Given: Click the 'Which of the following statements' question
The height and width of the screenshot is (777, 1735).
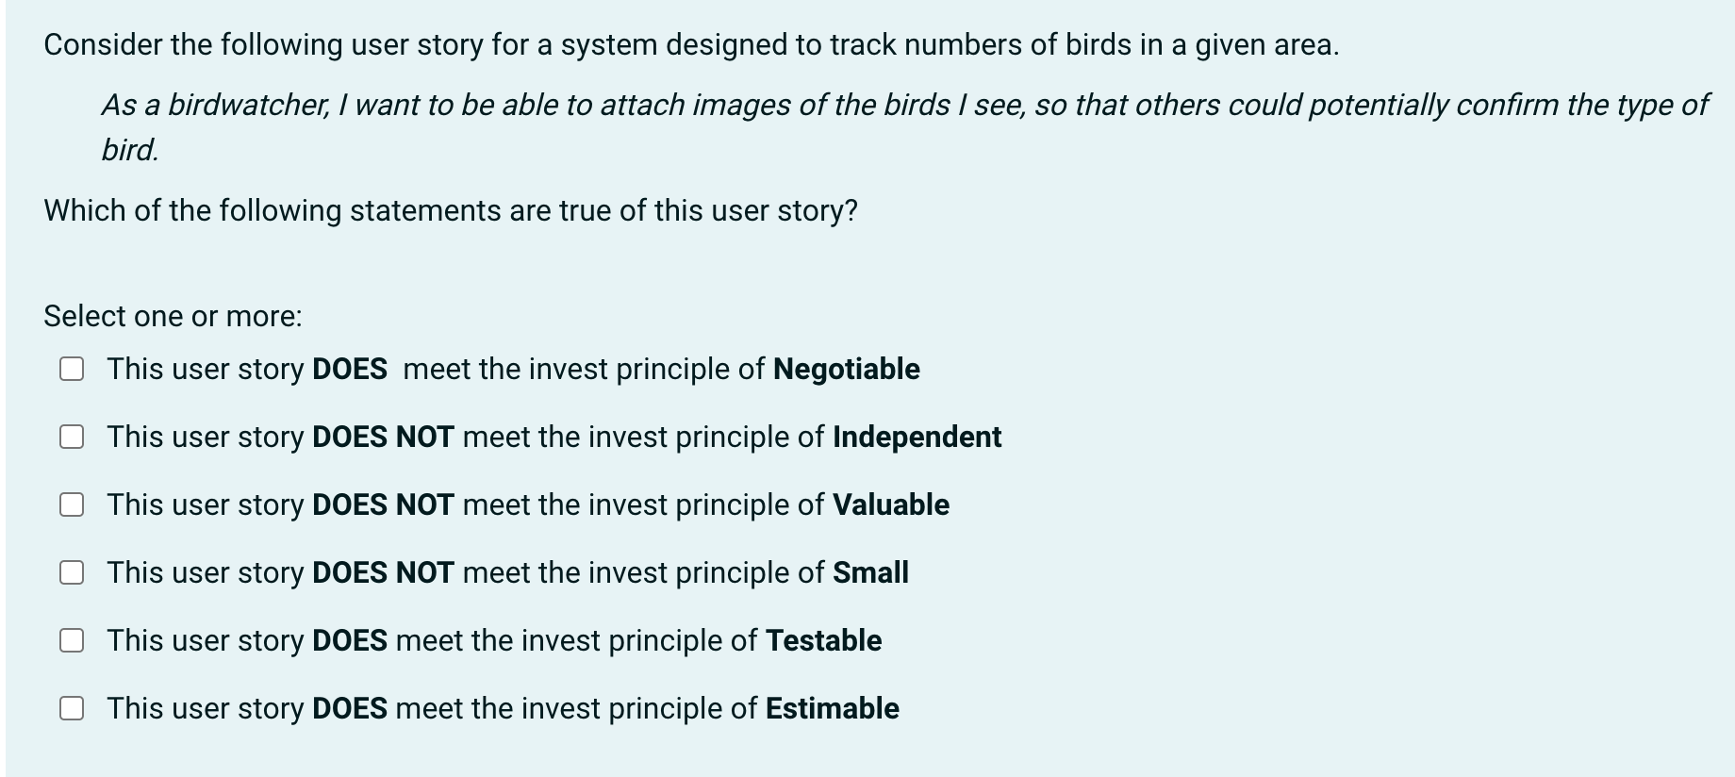Looking at the screenshot, I should tap(451, 210).
